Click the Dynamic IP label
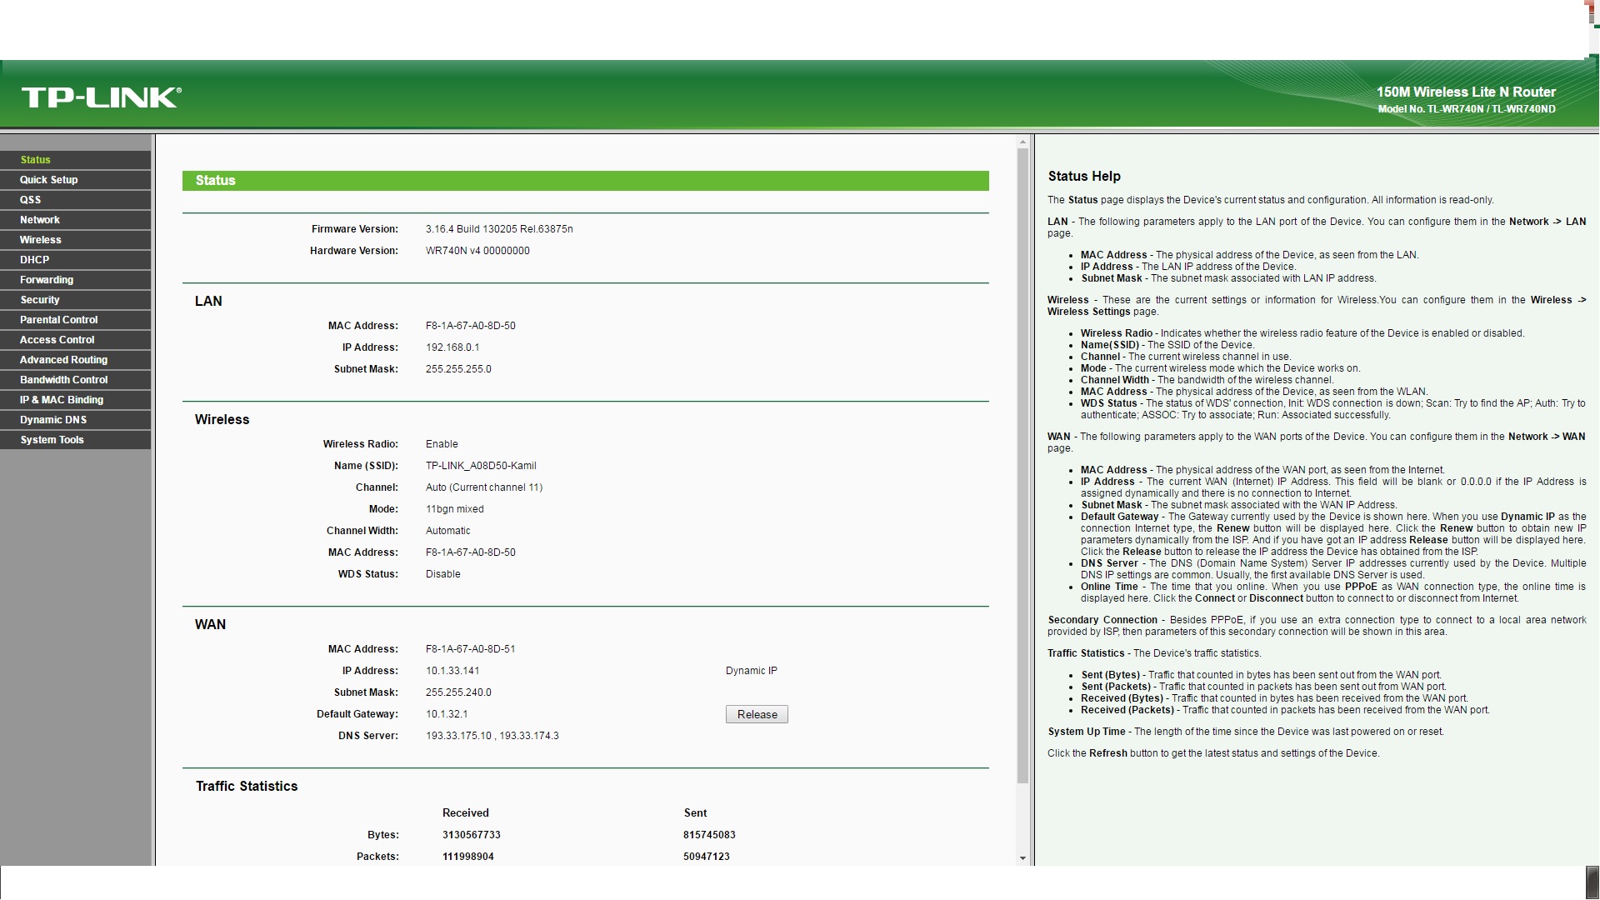Viewport: 1600px width, 900px height. (751, 671)
